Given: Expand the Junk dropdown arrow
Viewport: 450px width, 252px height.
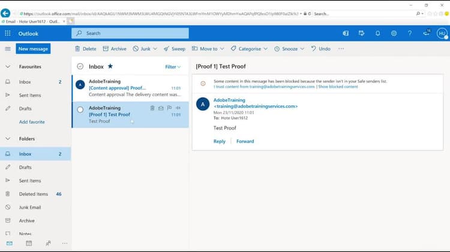Looking at the screenshot, I should 155,49.
